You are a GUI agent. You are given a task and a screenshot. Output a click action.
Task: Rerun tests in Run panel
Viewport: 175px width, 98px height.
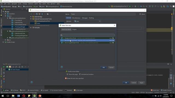4,67
